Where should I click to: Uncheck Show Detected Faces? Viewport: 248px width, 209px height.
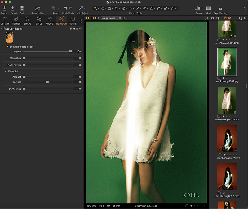coord(7,47)
